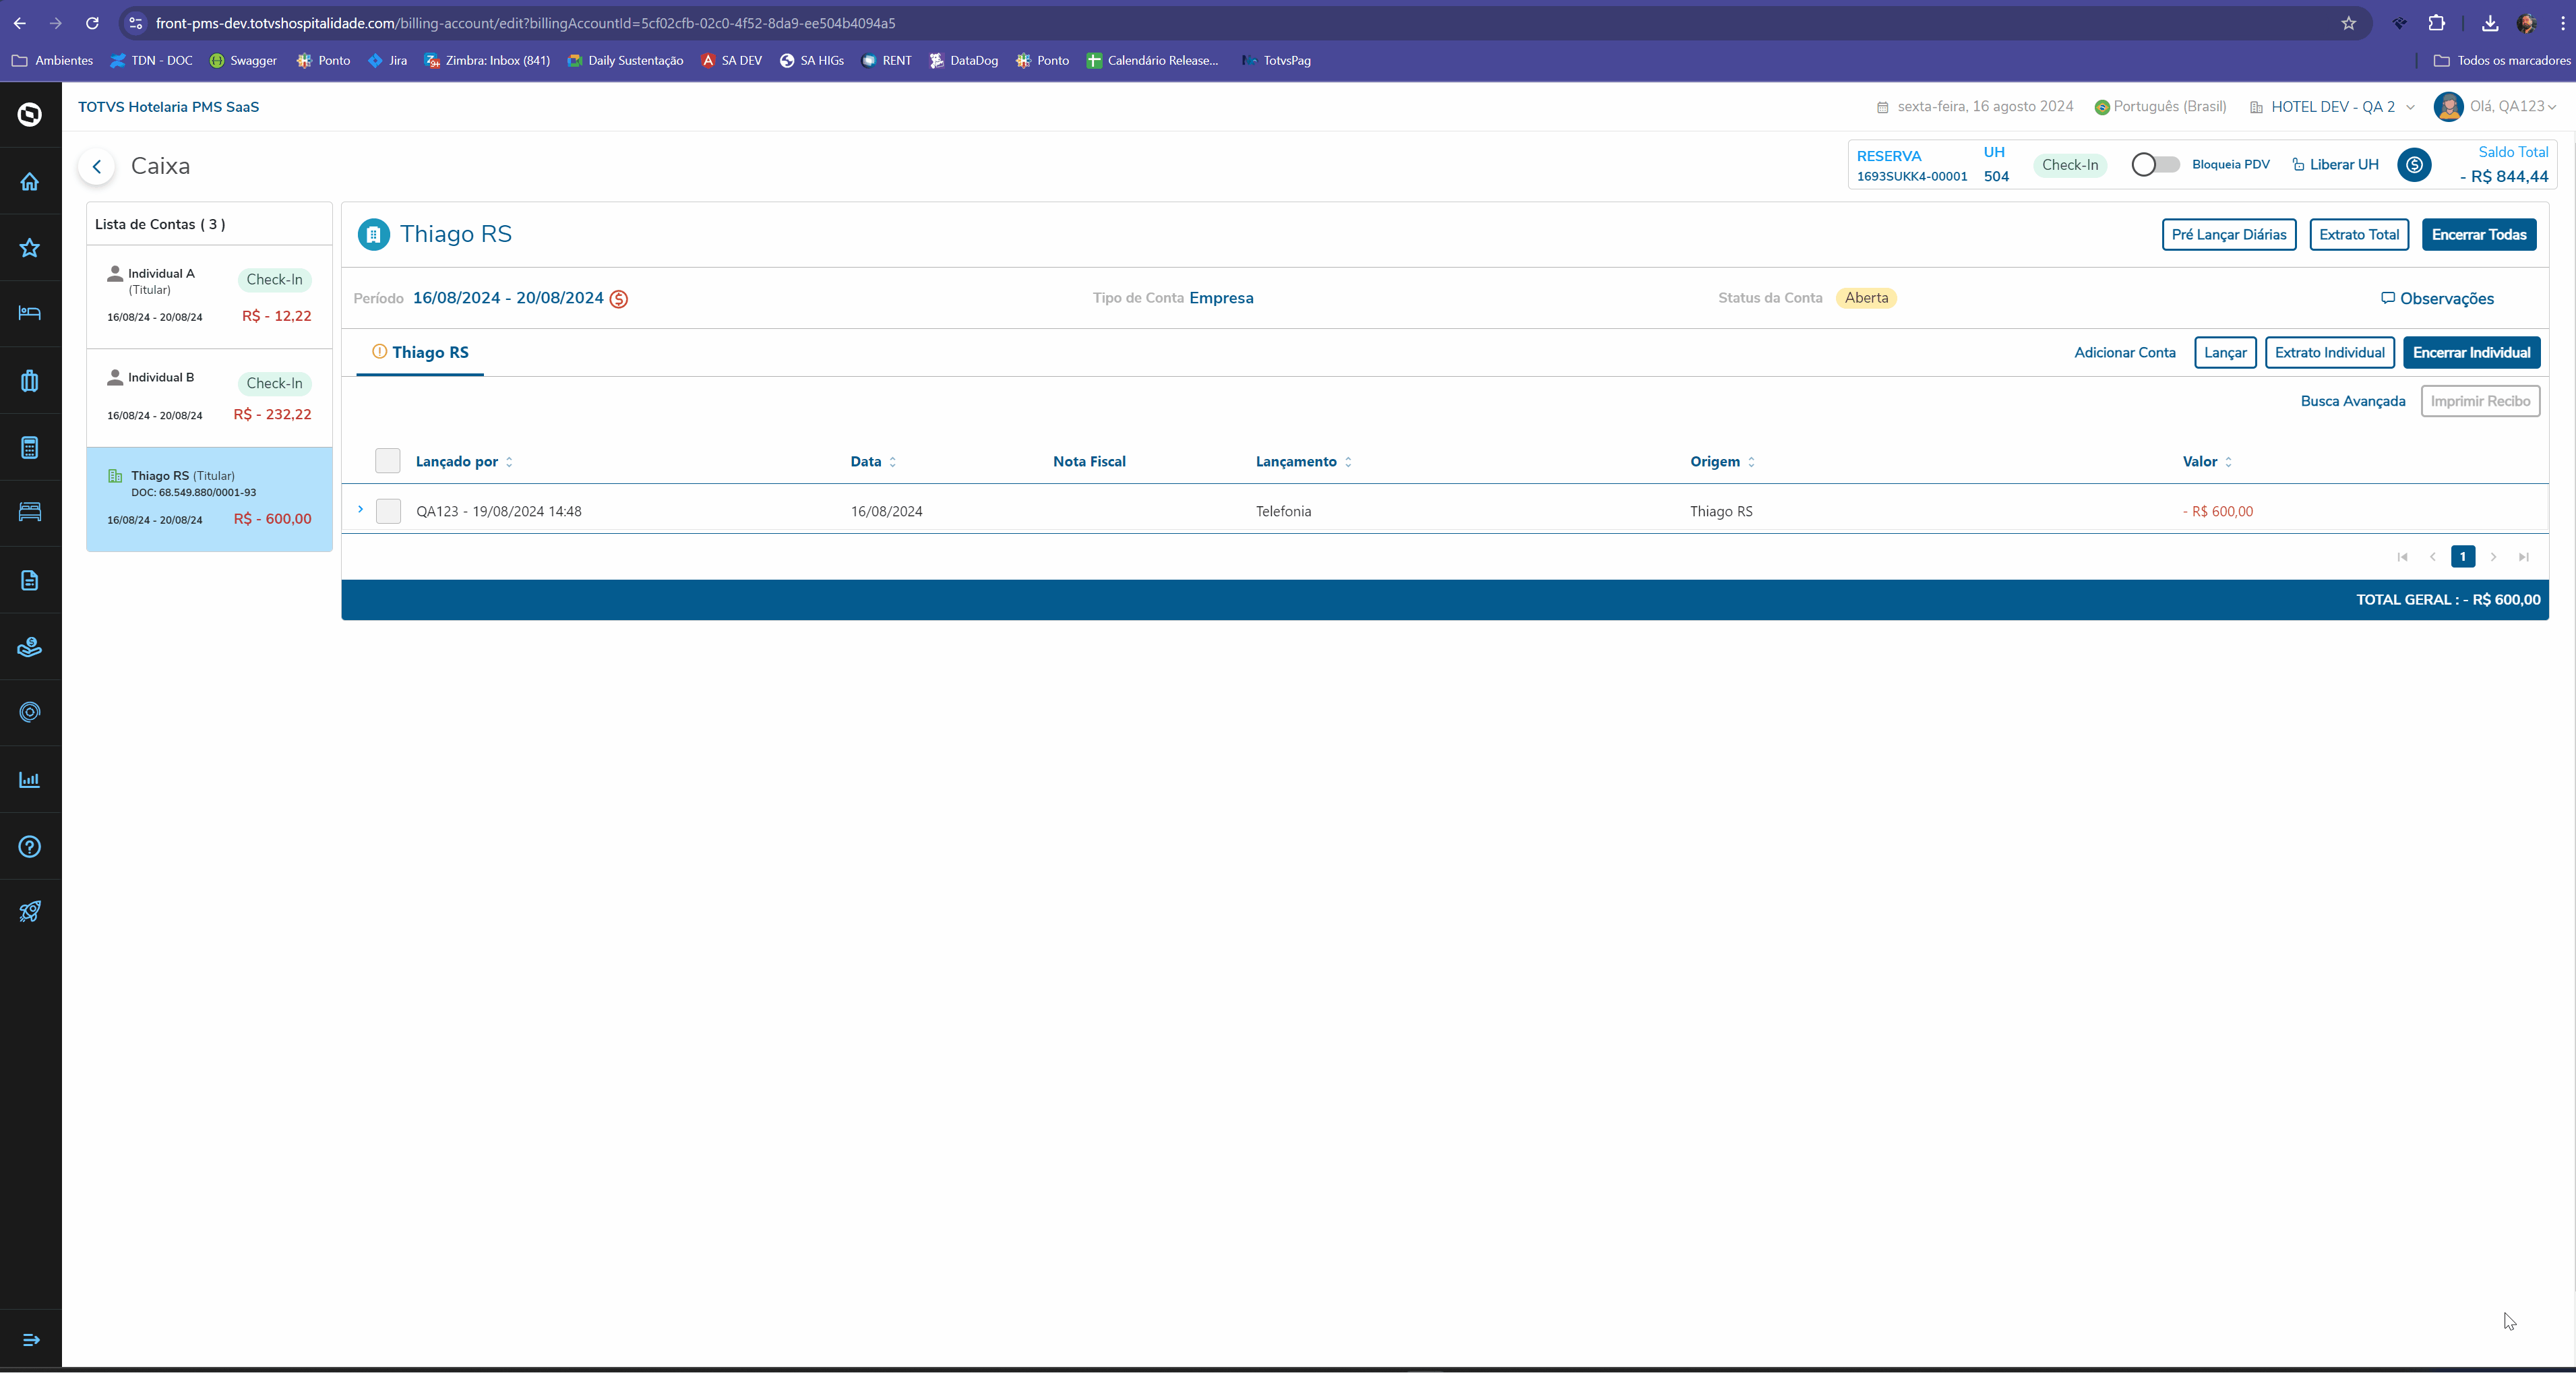Click the help question mark icon
The image size is (2576, 1373).
pos(30,846)
